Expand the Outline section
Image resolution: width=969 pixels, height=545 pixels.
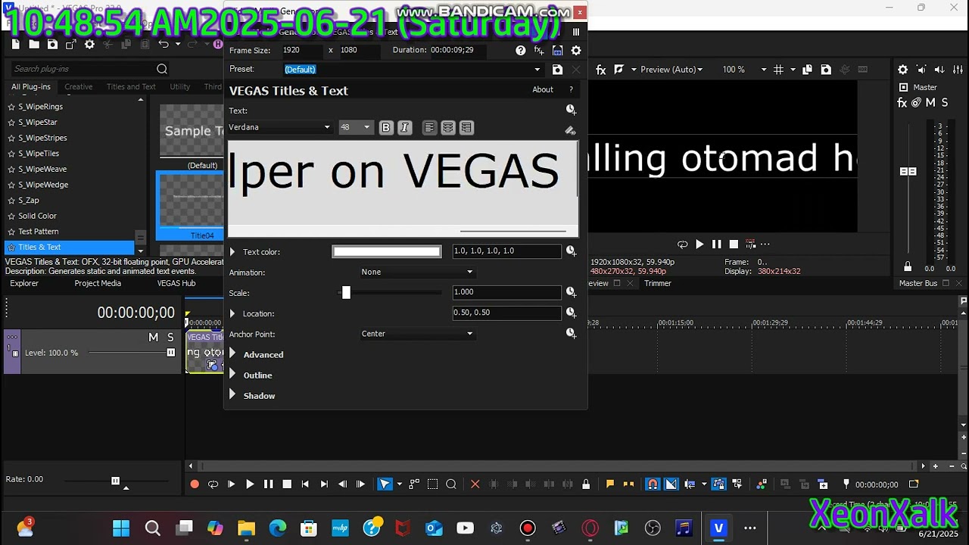(232, 375)
